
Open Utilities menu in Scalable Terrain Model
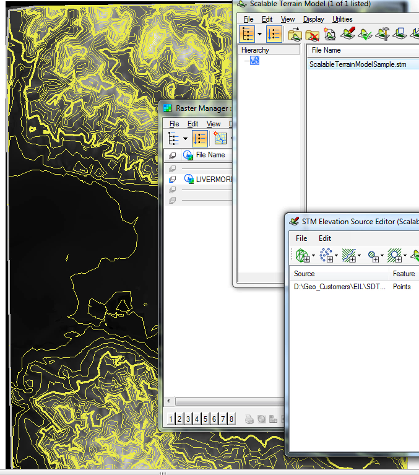point(342,19)
